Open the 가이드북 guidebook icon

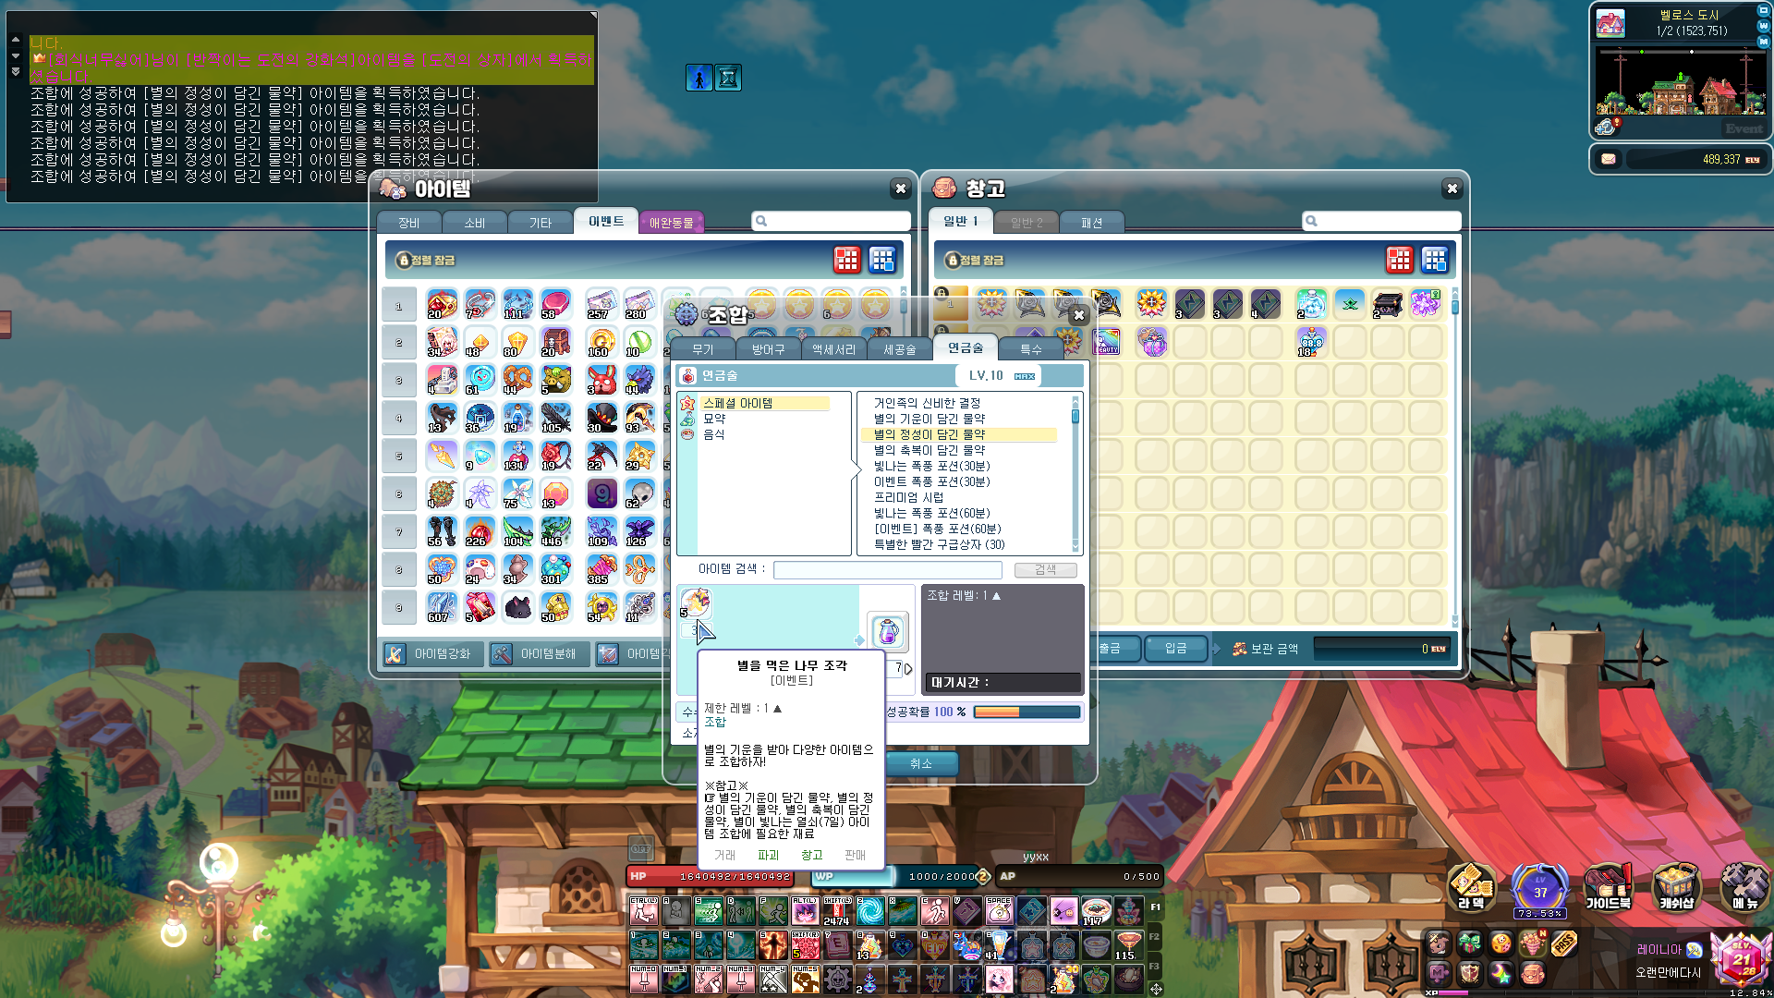point(1609,885)
